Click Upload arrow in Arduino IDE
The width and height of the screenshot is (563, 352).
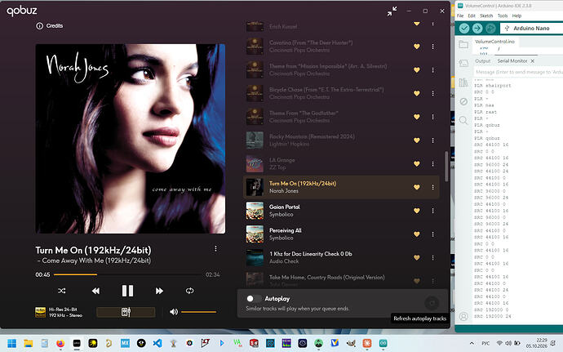pos(477,28)
